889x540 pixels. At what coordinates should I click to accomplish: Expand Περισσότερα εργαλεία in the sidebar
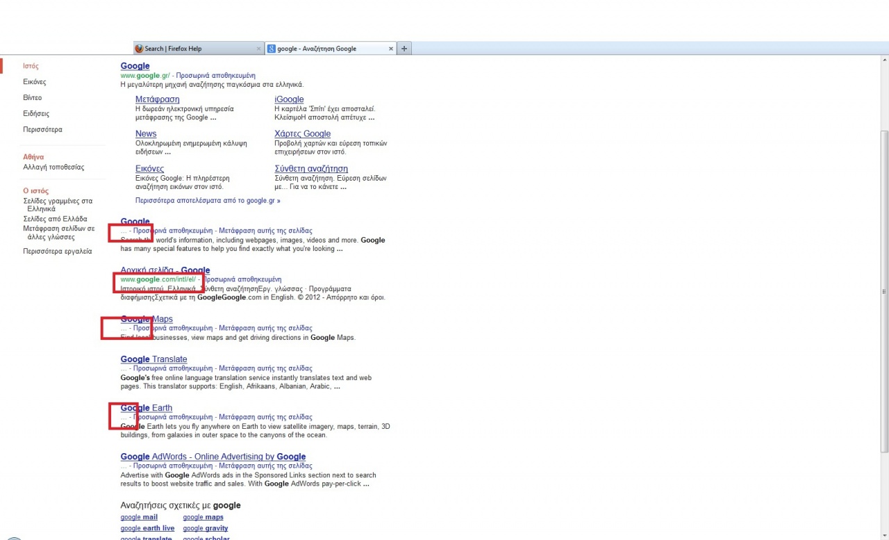coord(57,251)
